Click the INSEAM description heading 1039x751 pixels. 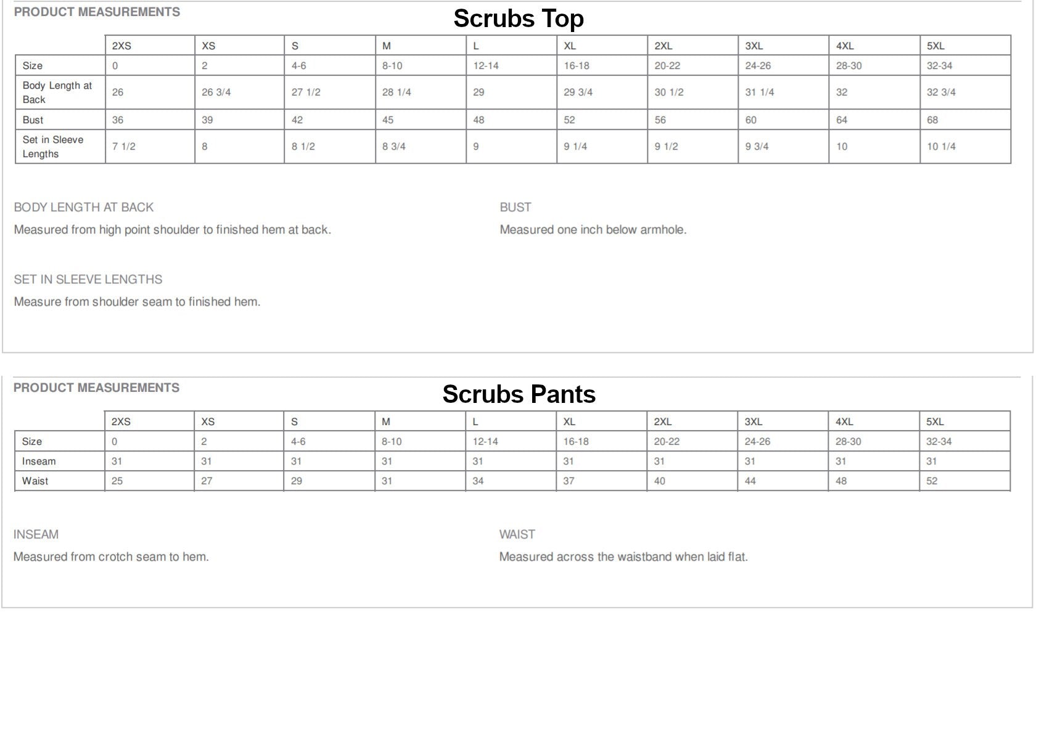click(x=36, y=535)
